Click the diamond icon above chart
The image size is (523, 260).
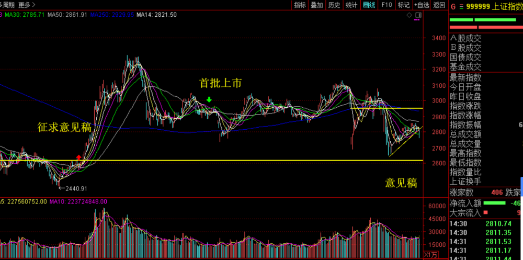click(x=410, y=15)
